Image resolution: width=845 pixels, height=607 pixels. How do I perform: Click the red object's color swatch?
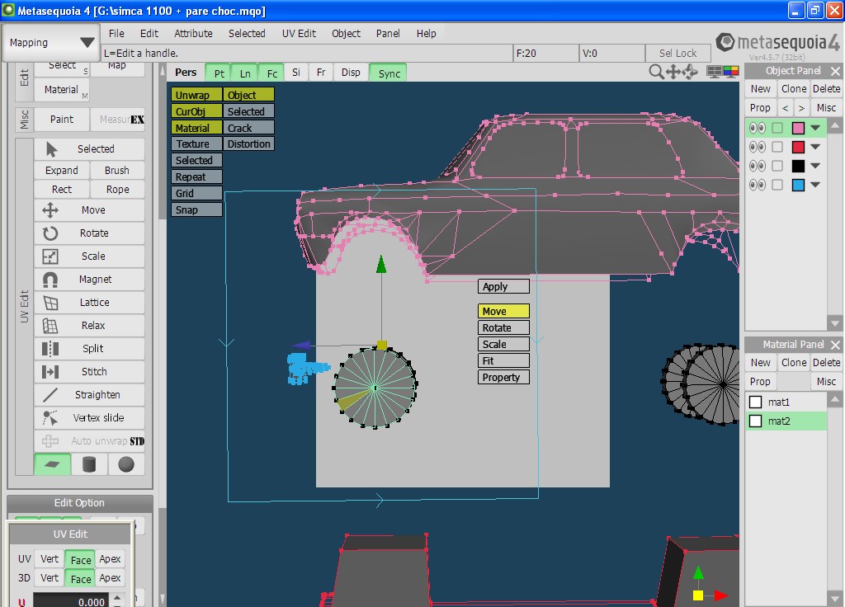798,147
